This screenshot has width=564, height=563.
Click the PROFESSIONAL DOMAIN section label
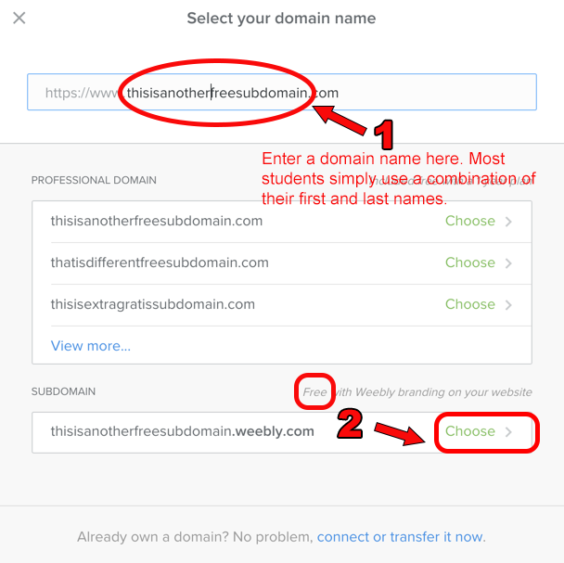(x=94, y=180)
